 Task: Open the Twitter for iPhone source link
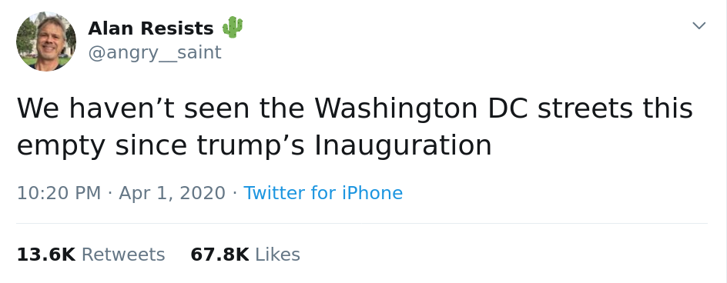(x=323, y=193)
